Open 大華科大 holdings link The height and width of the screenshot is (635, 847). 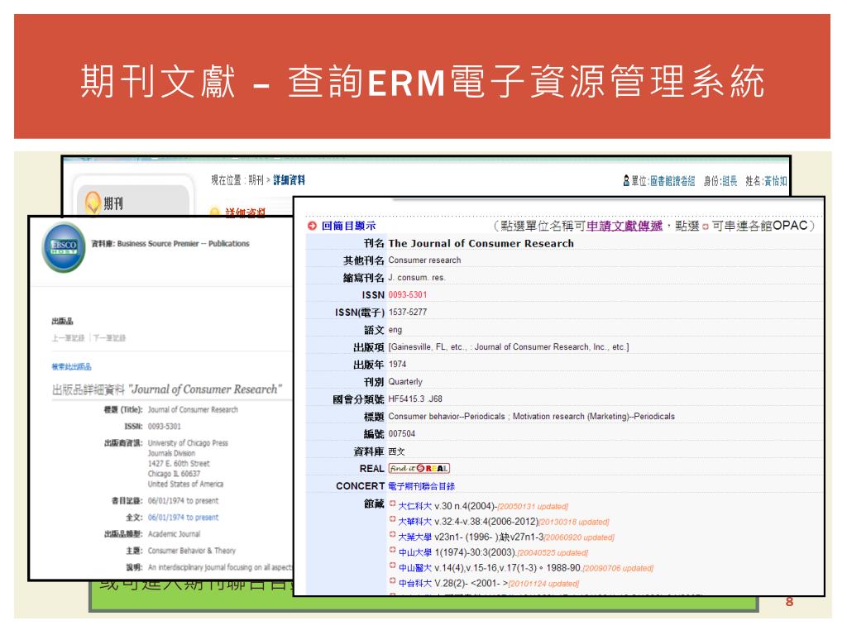tap(415, 522)
